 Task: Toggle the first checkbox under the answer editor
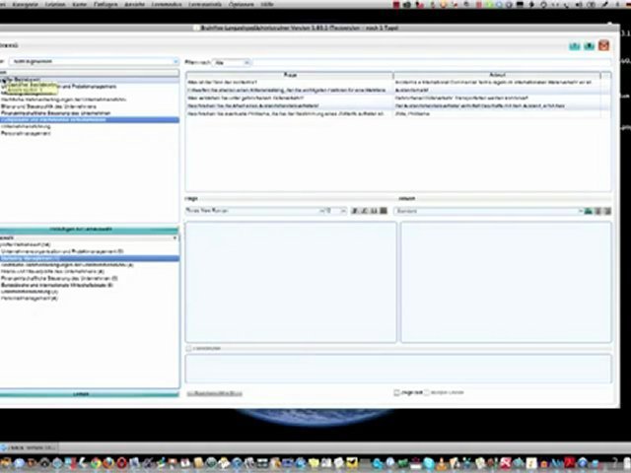(x=396, y=392)
